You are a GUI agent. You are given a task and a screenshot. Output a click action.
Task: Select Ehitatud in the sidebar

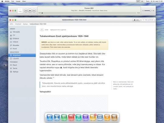point(22,39)
